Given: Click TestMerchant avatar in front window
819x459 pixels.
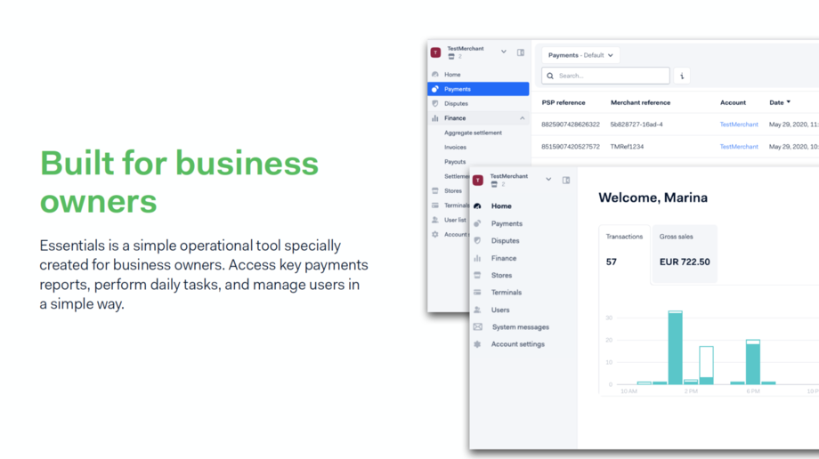Looking at the screenshot, I should 478,181.
